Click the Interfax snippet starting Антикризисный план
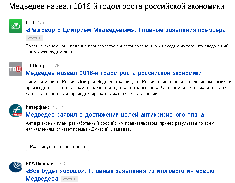This screenshot has height=183, width=235. coord(120,126)
